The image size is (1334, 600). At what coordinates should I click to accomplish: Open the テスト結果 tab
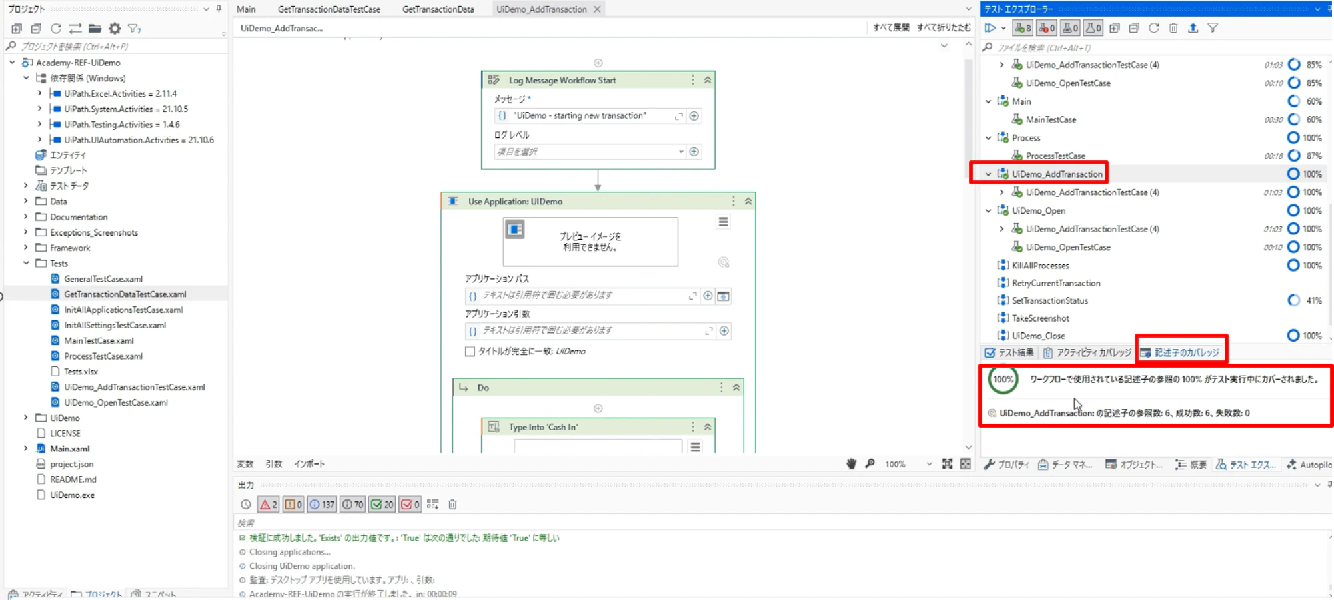[1009, 353]
